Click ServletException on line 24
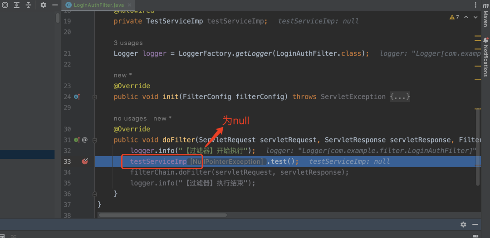490x238 pixels. click(353, 97)
